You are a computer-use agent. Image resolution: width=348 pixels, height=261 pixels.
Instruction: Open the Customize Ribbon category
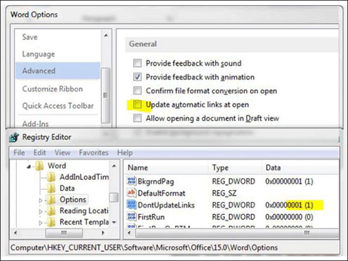[x=58, y=89]
